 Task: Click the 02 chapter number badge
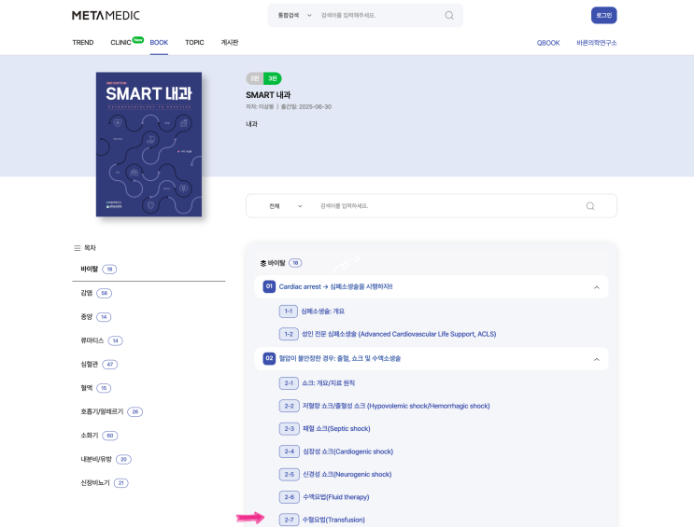tap(269, 358)
